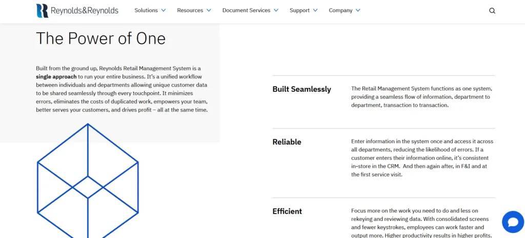525x238 pixels.
Task: Click the "The Power of One" heading
Action: point(100,38)
